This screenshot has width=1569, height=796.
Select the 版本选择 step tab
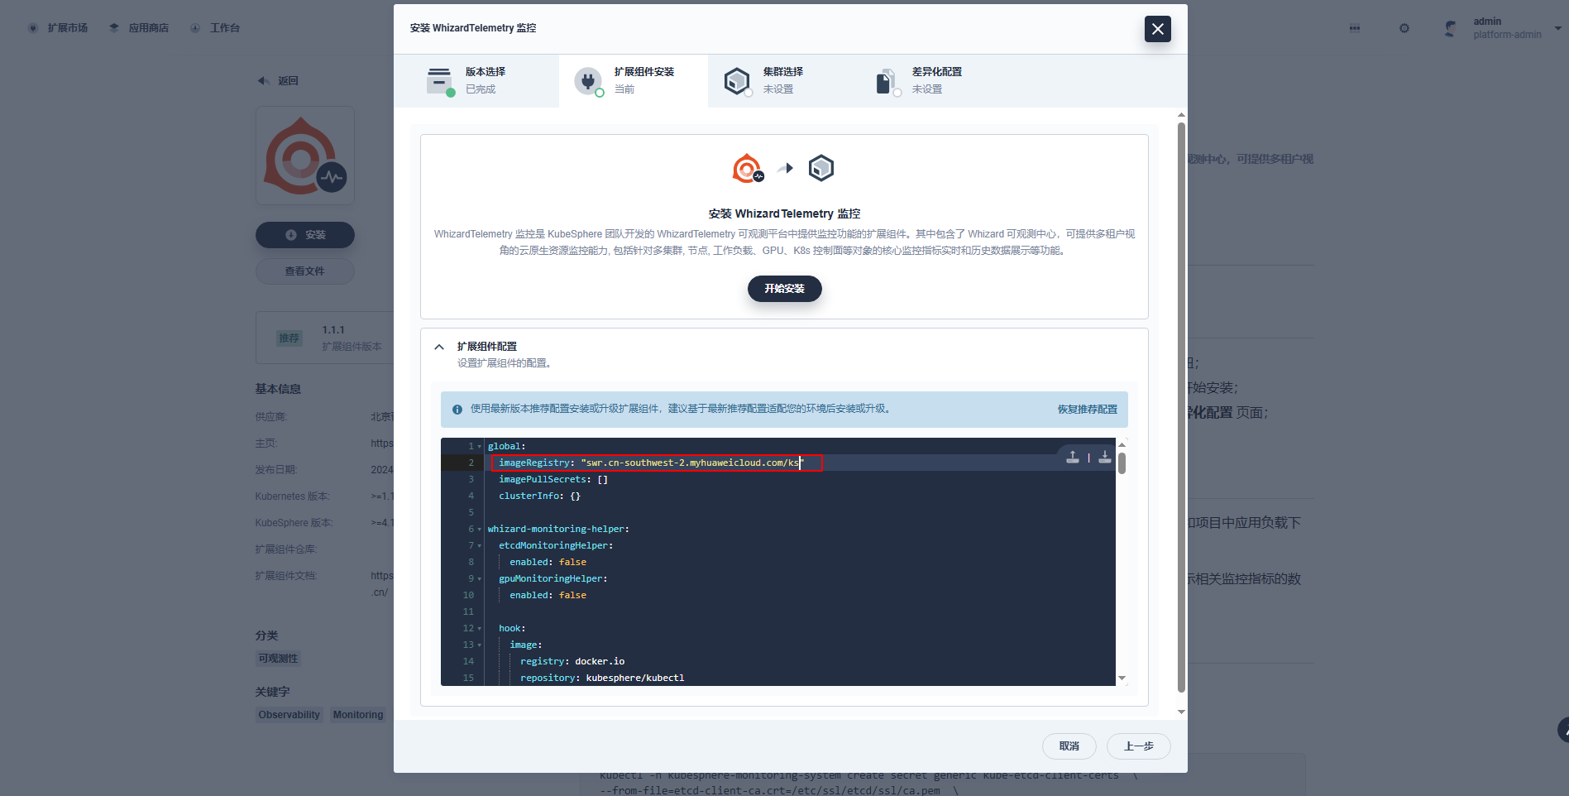tap(476, 80)
